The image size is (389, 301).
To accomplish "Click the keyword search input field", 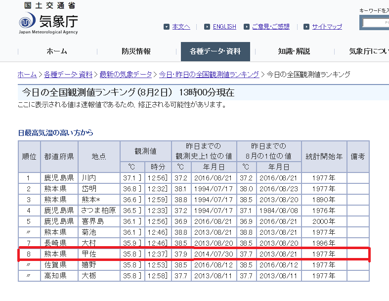I will pos(376,23).
